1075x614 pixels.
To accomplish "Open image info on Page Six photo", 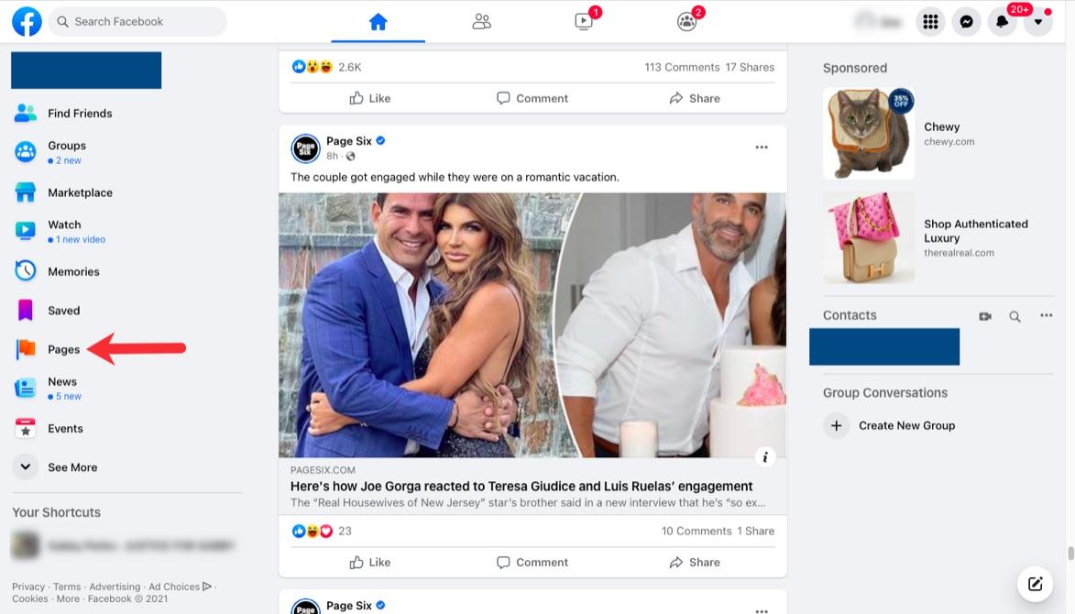I will tap(765, 457).
